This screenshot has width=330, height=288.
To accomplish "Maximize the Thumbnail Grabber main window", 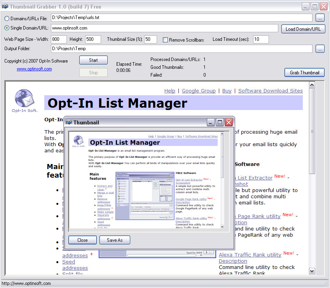I will point(314,7).
